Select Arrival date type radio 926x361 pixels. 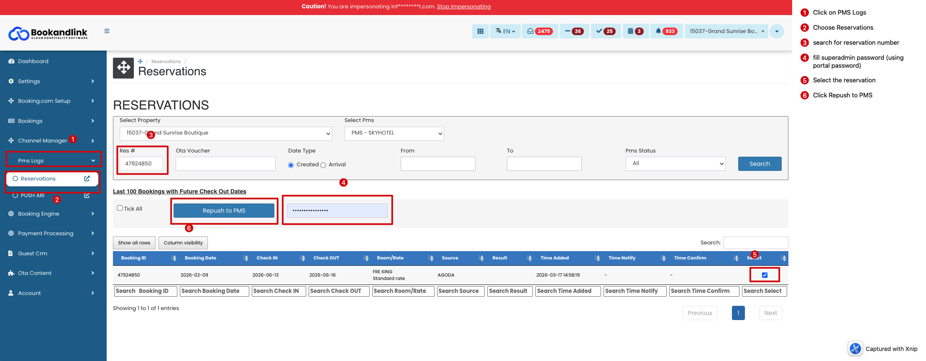tap(323, 165)
